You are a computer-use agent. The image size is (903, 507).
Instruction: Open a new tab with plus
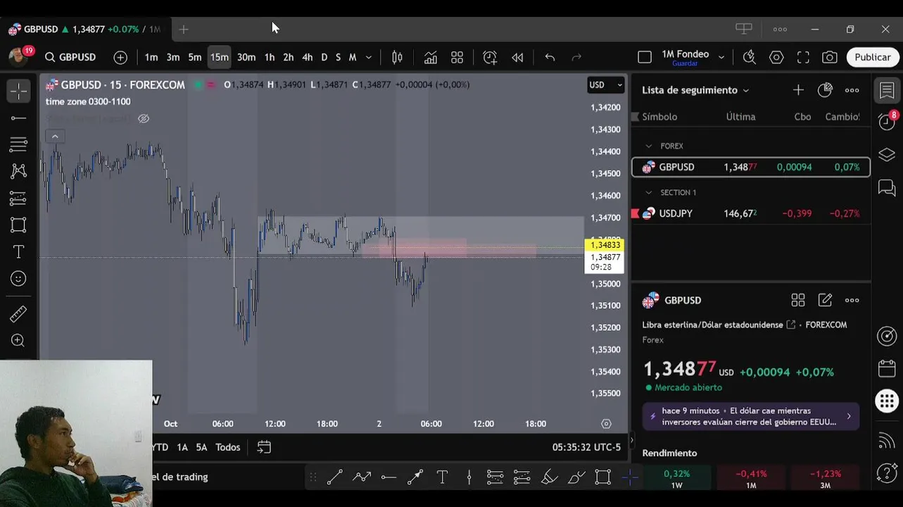[184, 30]
